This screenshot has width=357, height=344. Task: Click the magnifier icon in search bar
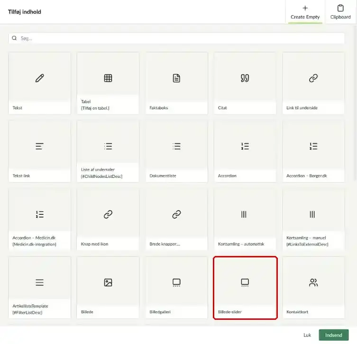tap(14, 38)
